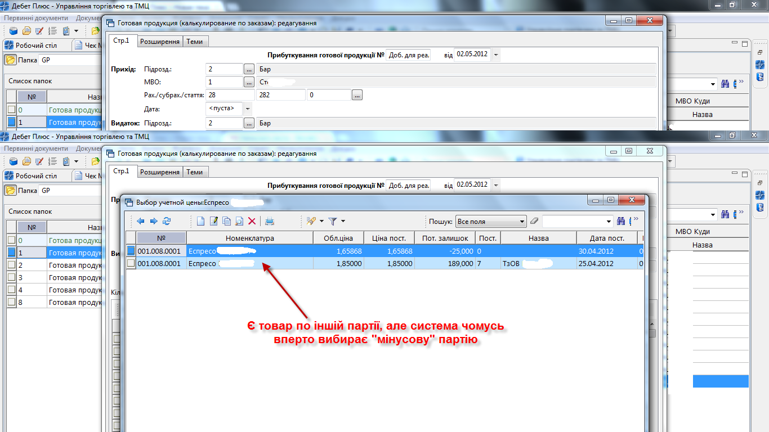Sort by Дата пост. column header
Screen dimensions: 769x432
click(607, 238)
